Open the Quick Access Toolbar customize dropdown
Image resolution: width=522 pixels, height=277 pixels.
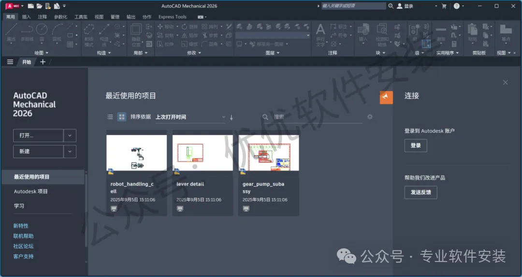click(x=64, y=6)
